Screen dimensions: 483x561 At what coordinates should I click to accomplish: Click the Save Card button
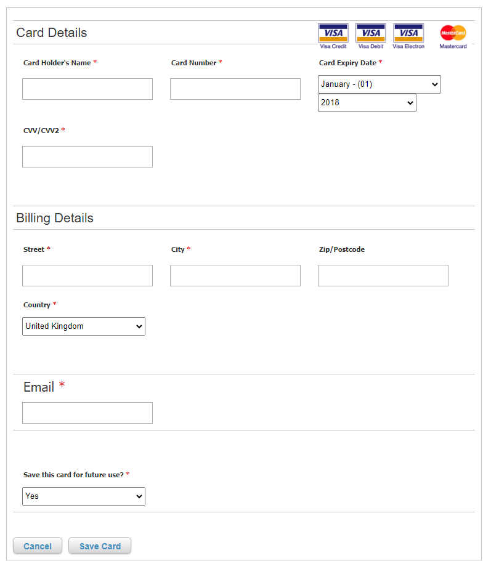[99, 546]
